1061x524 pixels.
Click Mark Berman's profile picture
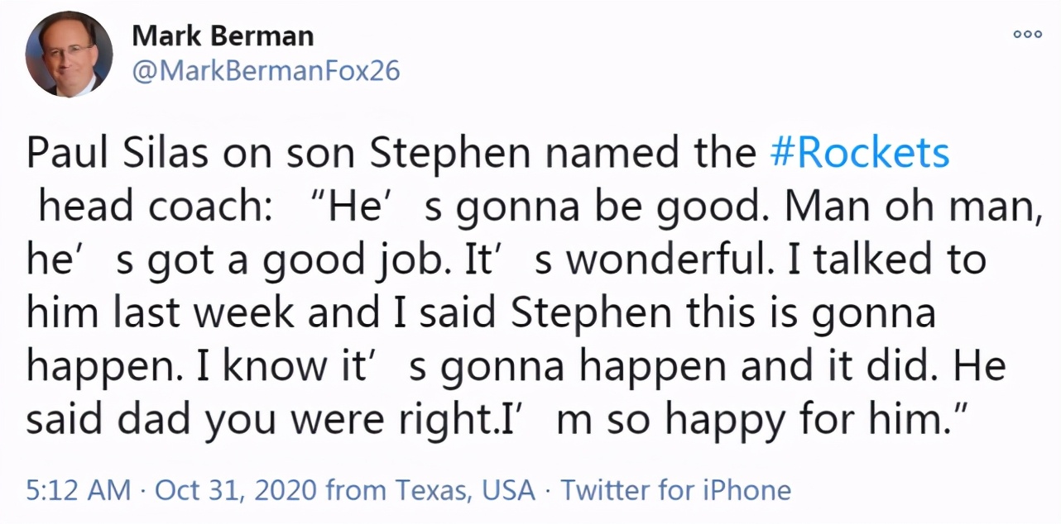[70, 55]
